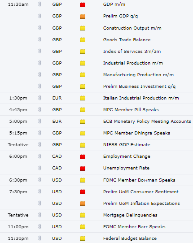
Task: Open FOMC Member Bowman Speaks event
Action: (139, 180)
